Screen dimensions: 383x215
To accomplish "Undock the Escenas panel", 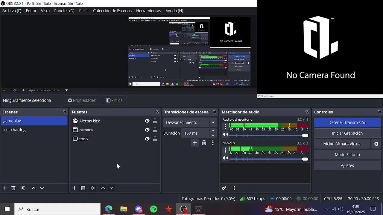I will pyautogui.click(x=65, y=112).
